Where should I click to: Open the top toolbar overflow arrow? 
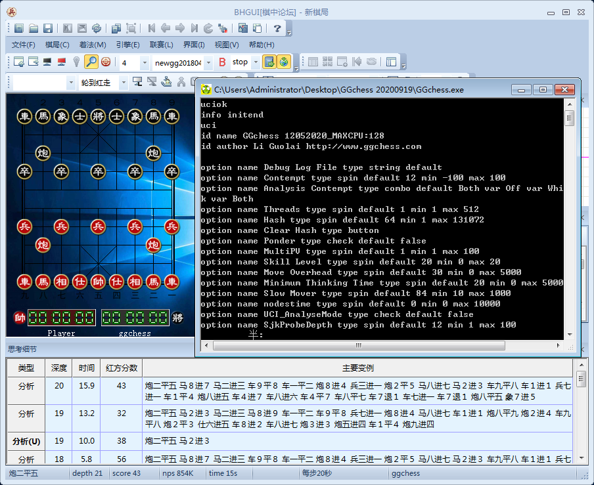[x=289, y=33]
